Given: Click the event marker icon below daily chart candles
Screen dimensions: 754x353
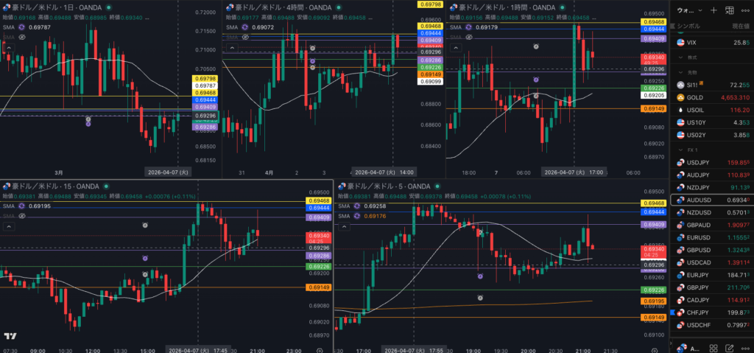Looking at the screenshot, I should tap(89, 119).
